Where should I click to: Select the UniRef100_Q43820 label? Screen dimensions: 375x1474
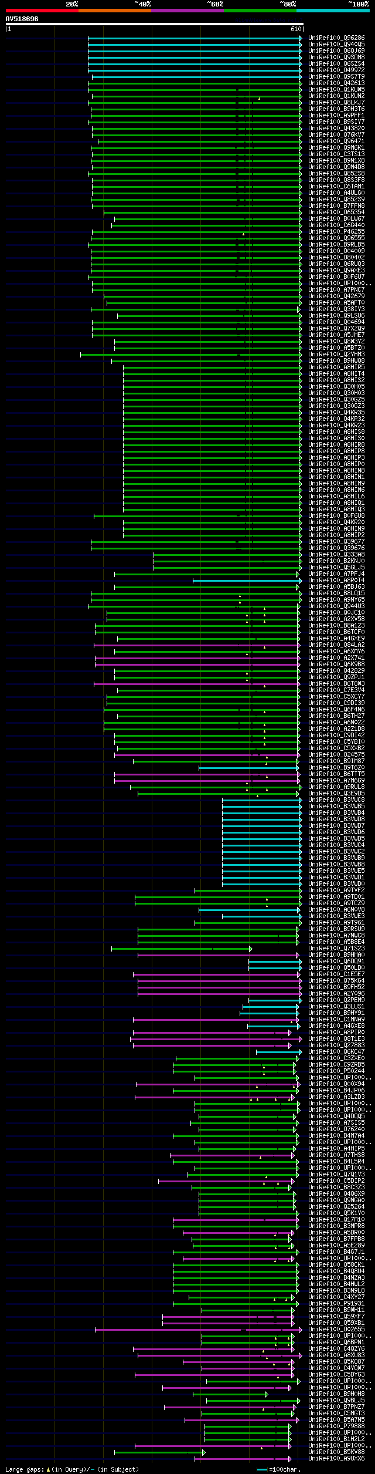point(336,129)
